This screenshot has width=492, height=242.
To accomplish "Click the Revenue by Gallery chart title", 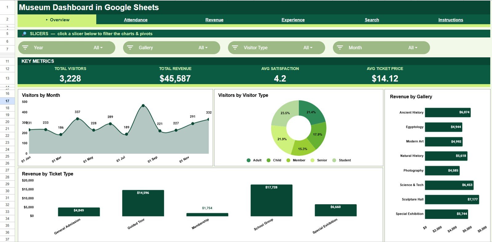I will click(411, 97).
